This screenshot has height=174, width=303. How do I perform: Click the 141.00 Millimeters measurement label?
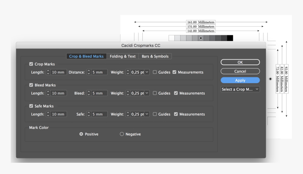coord(201,31)
